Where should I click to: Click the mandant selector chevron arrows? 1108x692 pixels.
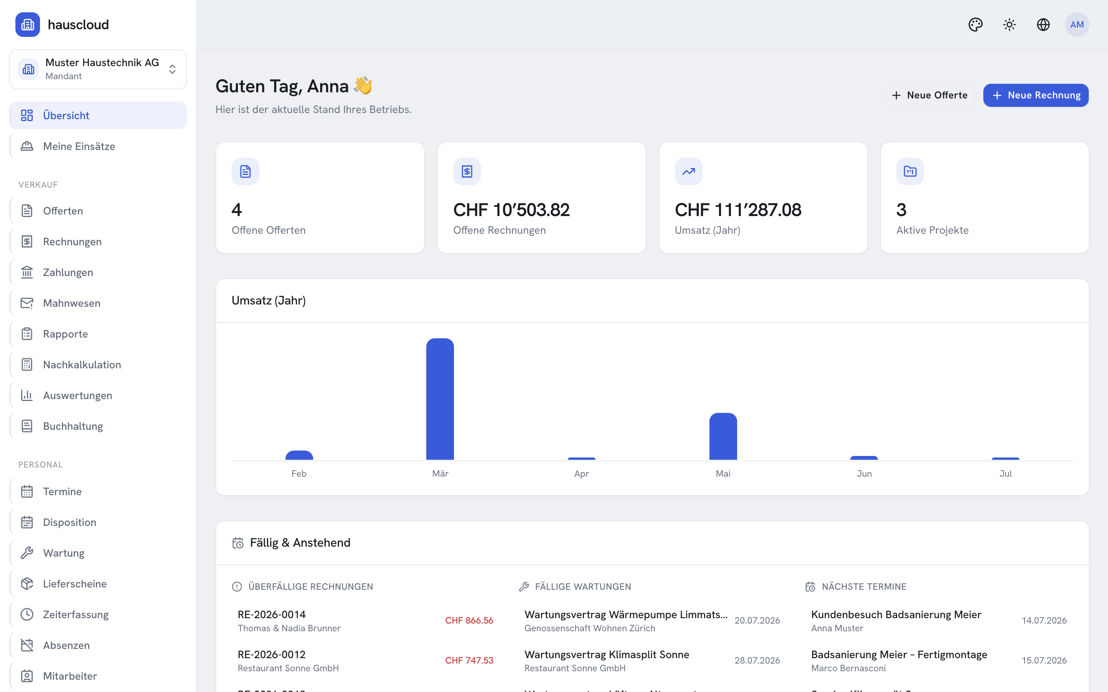coord(172,69)
